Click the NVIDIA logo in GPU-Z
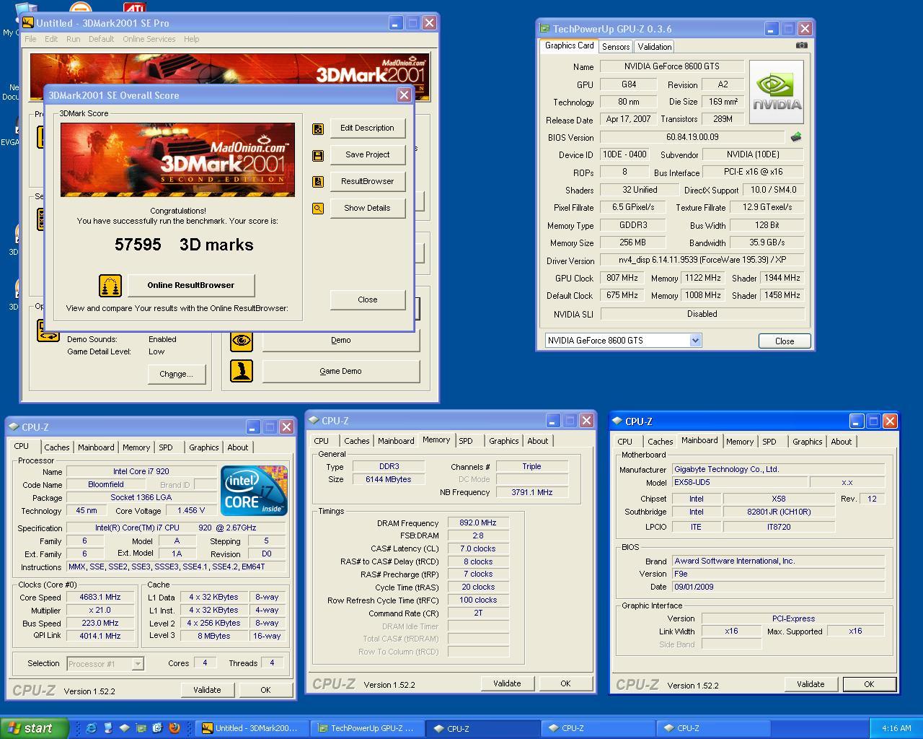The width and height of the screenshot is (923, 739). coord(777,92)
